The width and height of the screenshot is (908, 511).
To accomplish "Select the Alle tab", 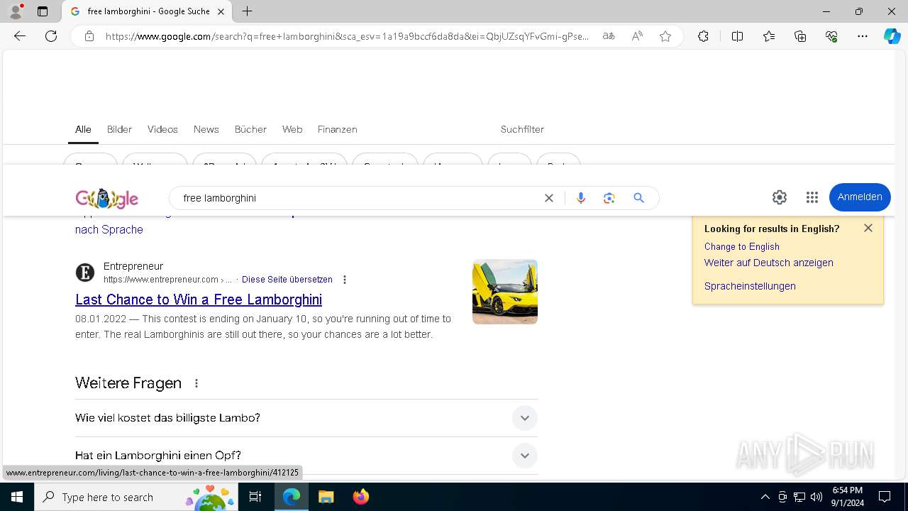I will 83,129.
